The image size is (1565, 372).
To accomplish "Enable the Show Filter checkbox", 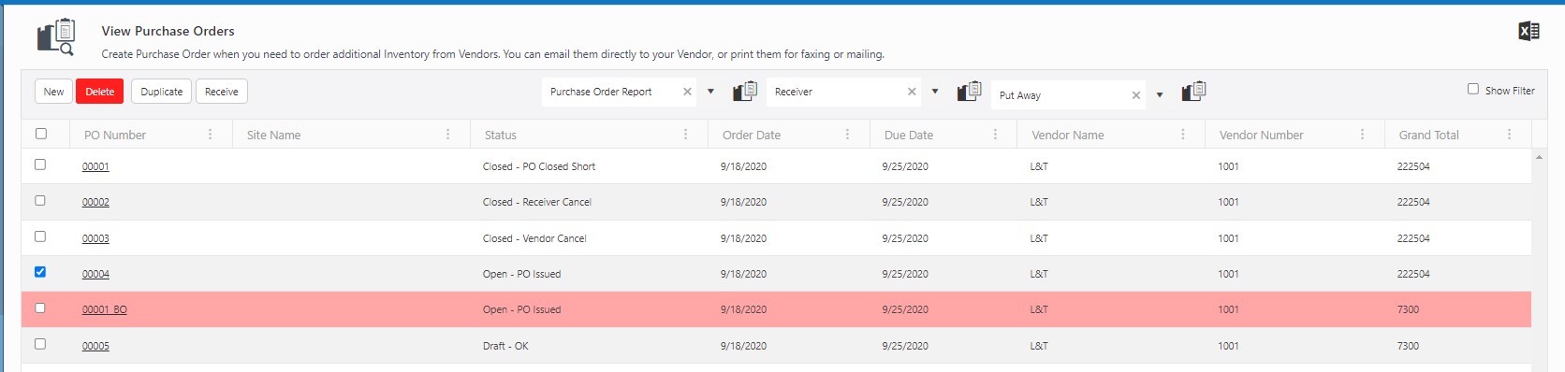I will [1473, 89].
